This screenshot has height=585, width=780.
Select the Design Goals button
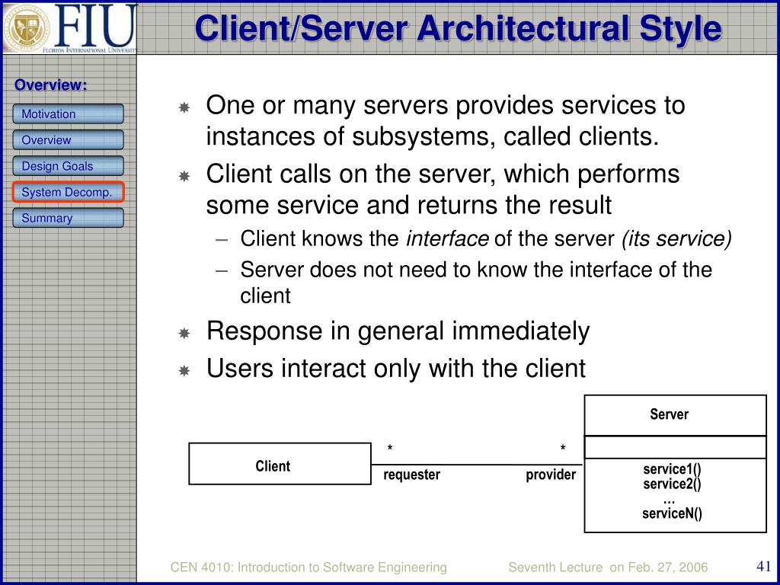68,165
